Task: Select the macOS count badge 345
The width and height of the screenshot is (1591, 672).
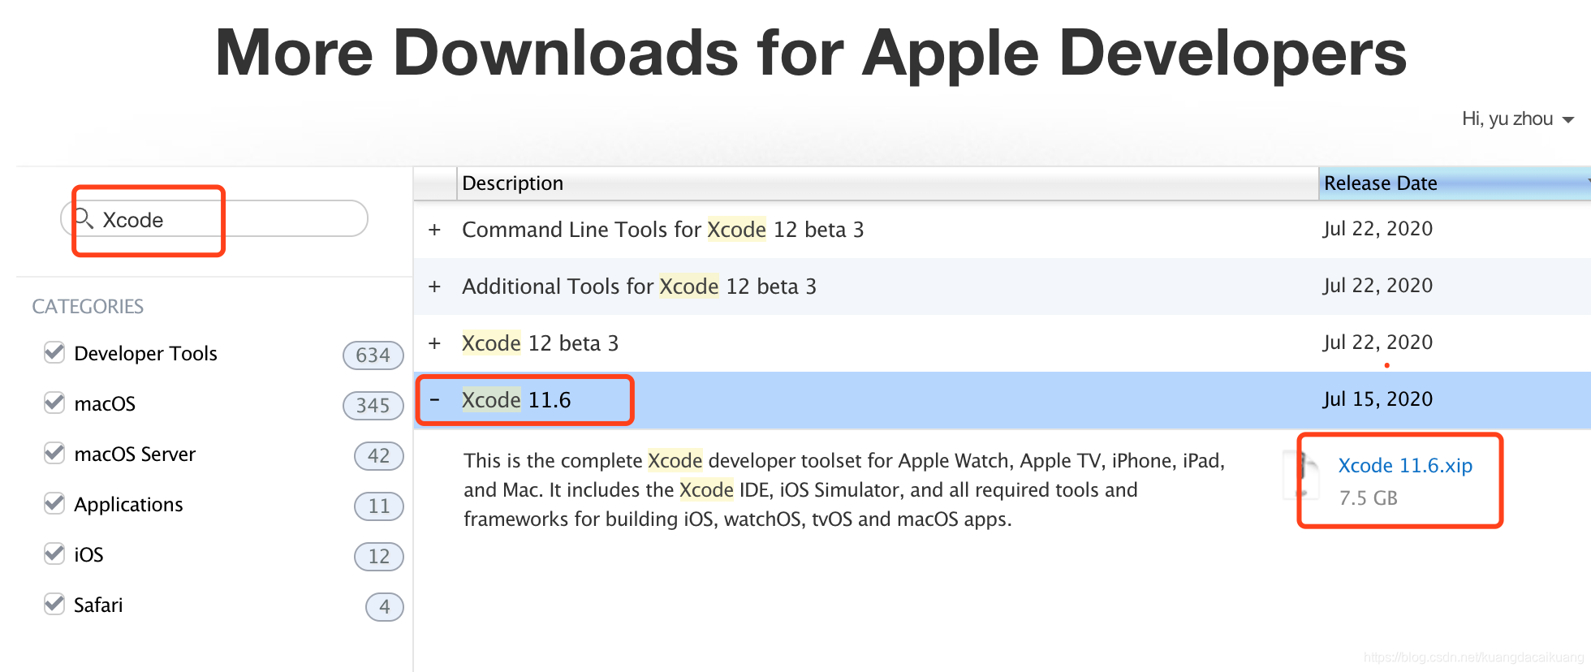Action: pyautogui.click(x=373, y=406)
